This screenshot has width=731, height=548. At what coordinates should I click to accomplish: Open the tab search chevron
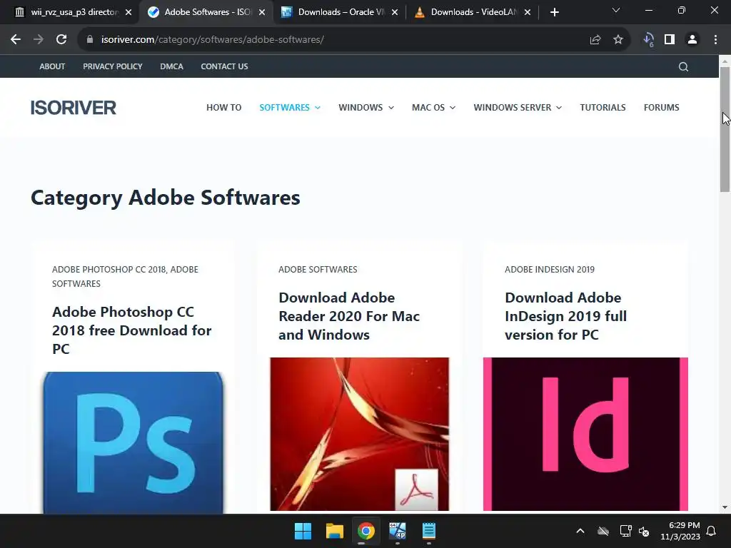(x=616, y=10)
